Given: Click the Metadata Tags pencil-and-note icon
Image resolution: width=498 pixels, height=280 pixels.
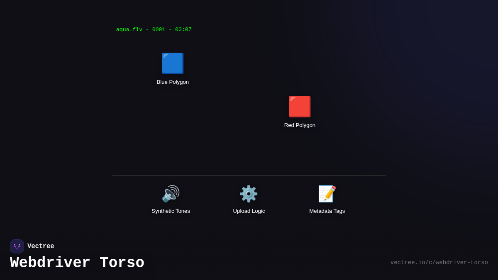Looking at the screenshot, I should [327, 194].
